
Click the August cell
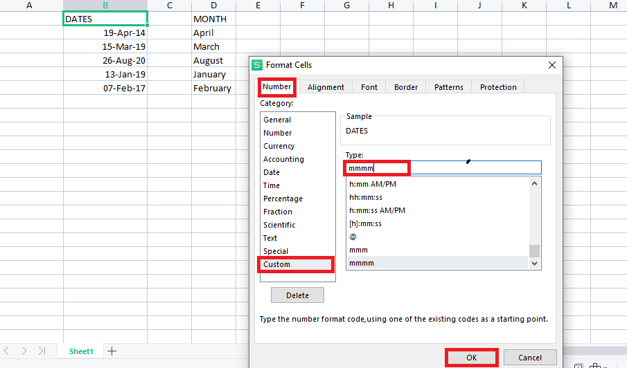tap(213, 61)
